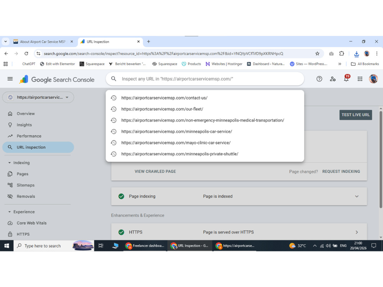The height and width of the screenshot is (287, 383).
Task: Show hidden system tray icons
Action: pos(315,246)
